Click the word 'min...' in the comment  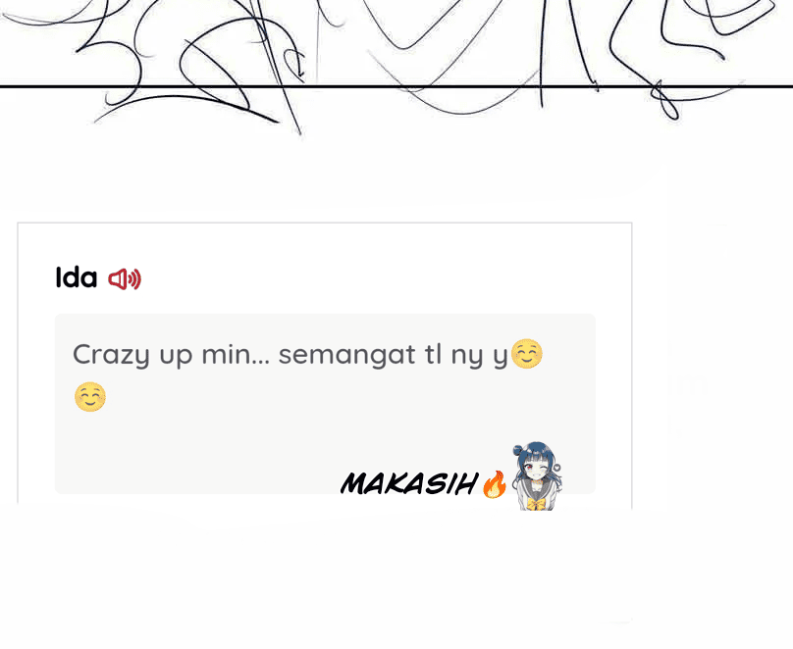(236, 354)
